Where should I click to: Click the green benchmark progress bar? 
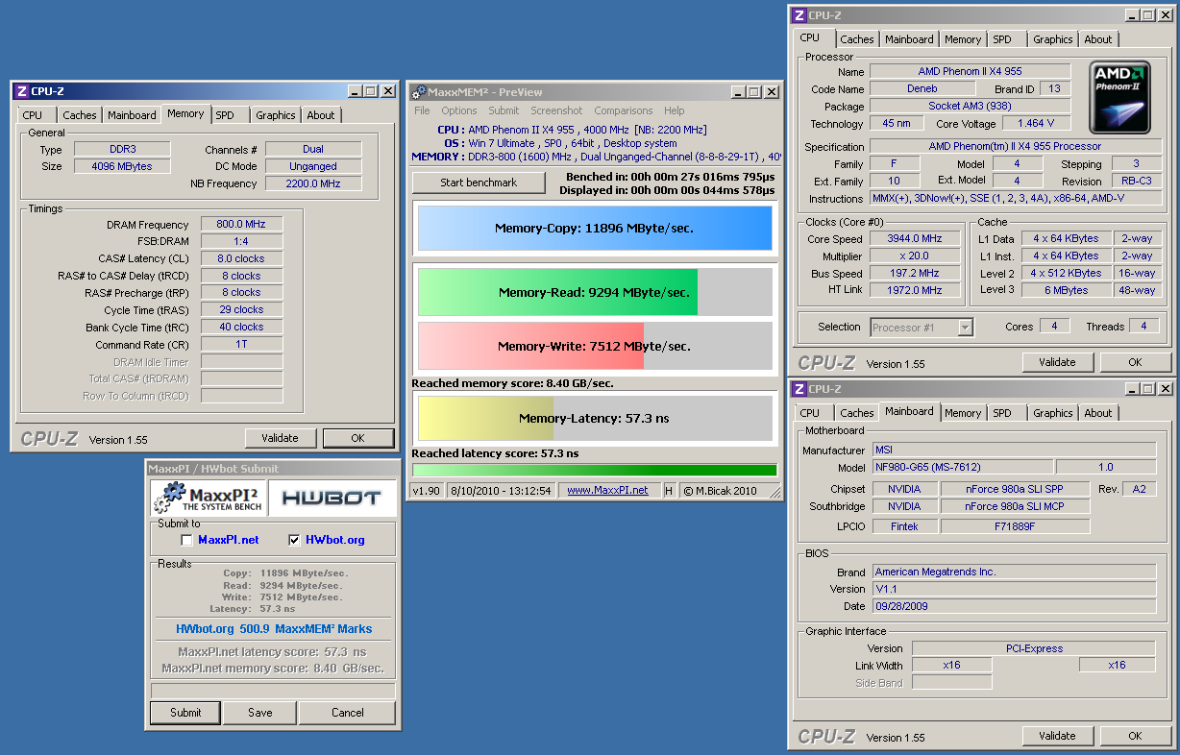[594, 470]
